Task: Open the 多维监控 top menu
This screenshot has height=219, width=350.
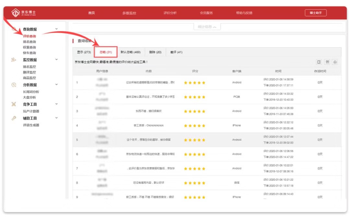Action: pyautogui.click(x=129, y=13)
